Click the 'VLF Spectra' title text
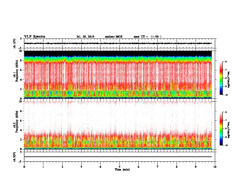This screenshot has width=242, height=187. 35,37
